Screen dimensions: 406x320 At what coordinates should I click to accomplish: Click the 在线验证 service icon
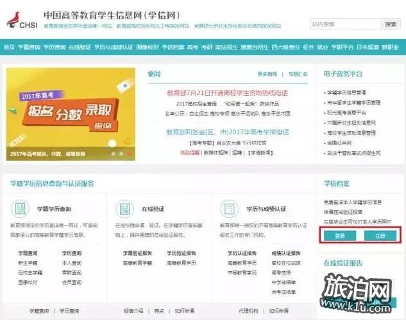pyautogui.click(x=125, y=209)
